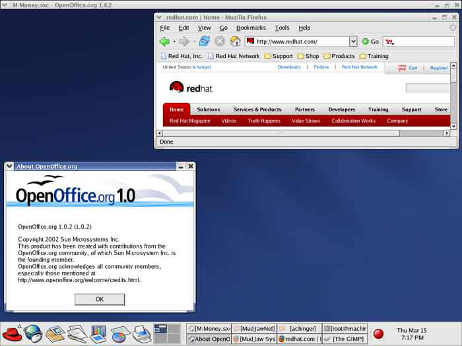The width and height of the screenshot is (462, 346).
Task: Click in the Firefox search box field
Action: pyautogui.click(x=419, y=42)
